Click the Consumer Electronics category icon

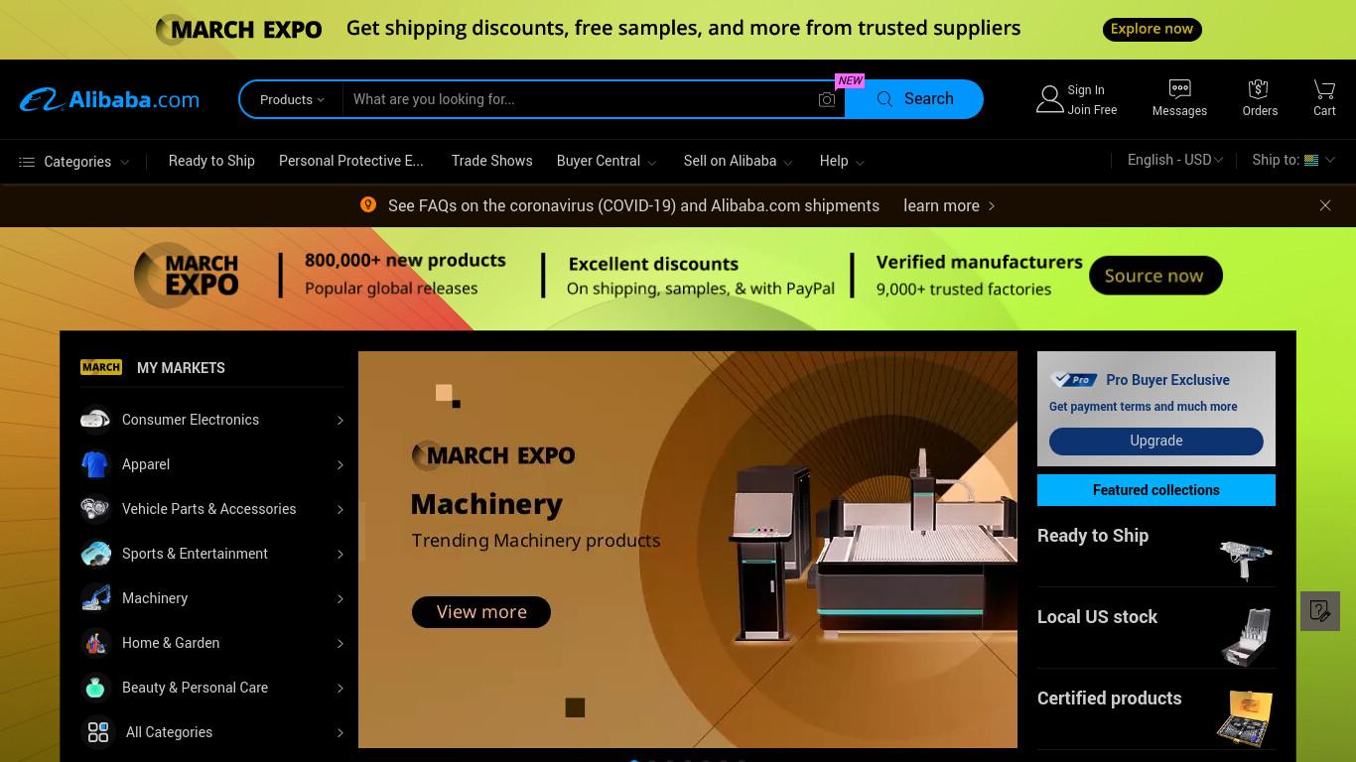click(x=95, y=420)
